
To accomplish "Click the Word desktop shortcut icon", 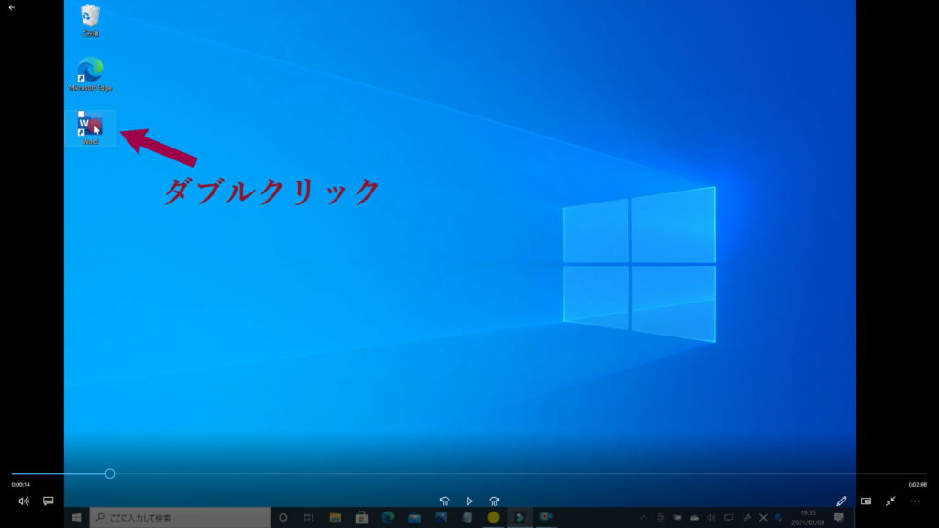I will (x=90, y=126).
